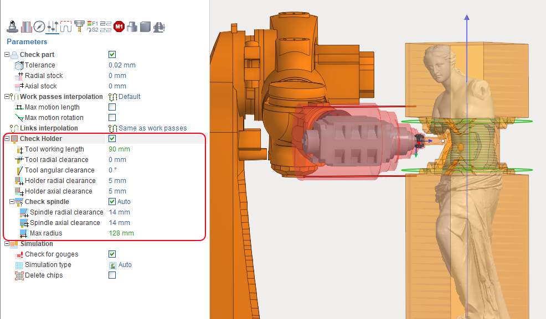Toggle the Check spindle Auto checkbox
The height and width of the screenshot is (319, 546).
click(x=112, y=202)
